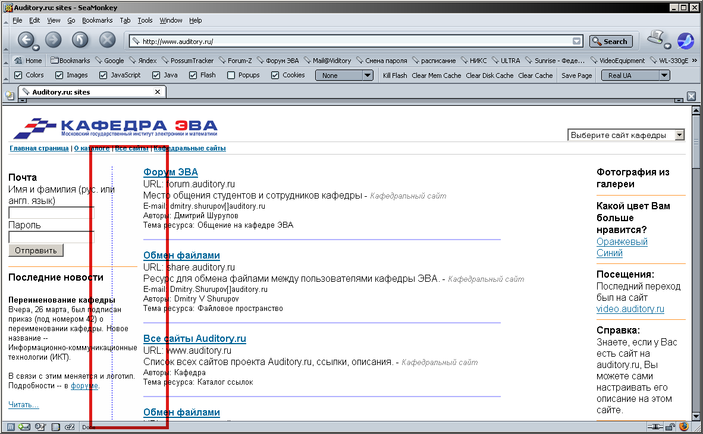This screenshot has width=703, height=434.
Task: Go back with the Back arrow button
Action: 26,40
